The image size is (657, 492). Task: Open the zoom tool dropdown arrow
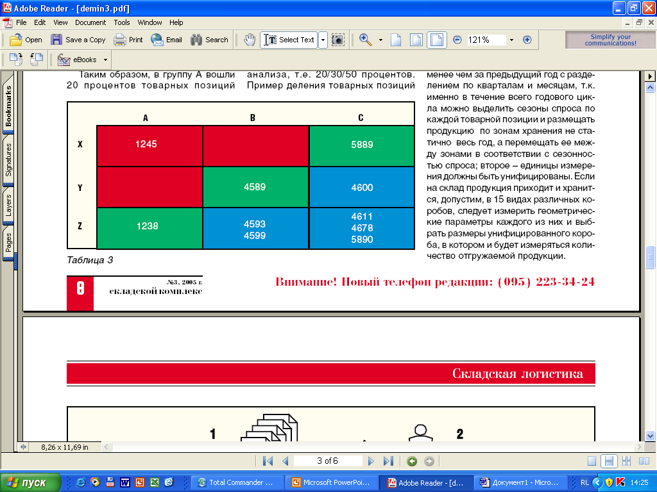pos(380,40)
